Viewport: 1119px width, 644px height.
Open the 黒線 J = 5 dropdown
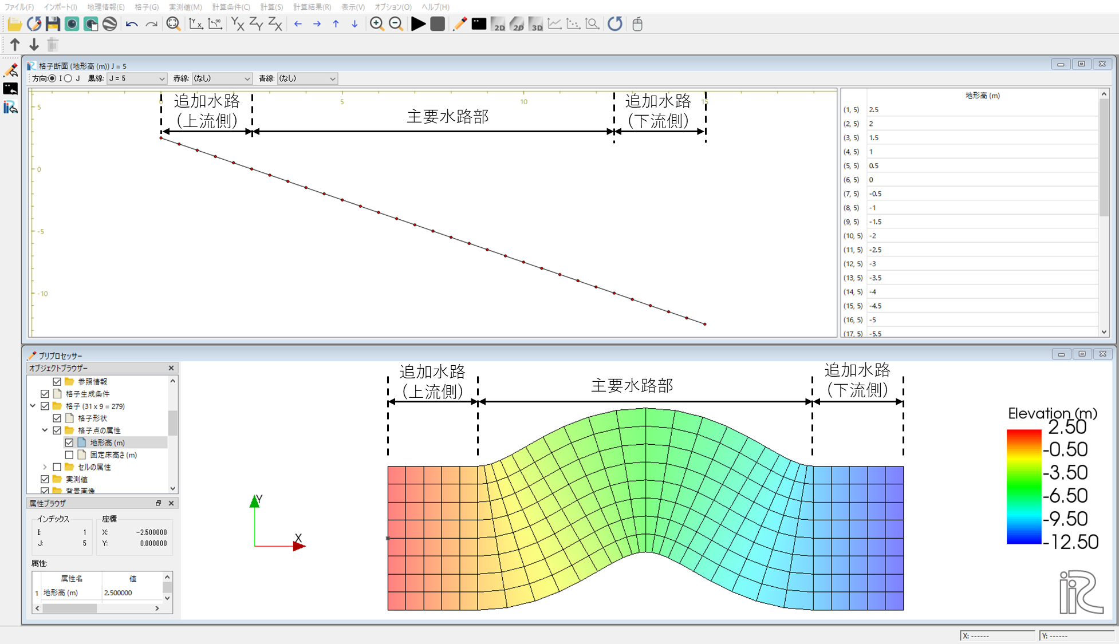coord(136,78)
